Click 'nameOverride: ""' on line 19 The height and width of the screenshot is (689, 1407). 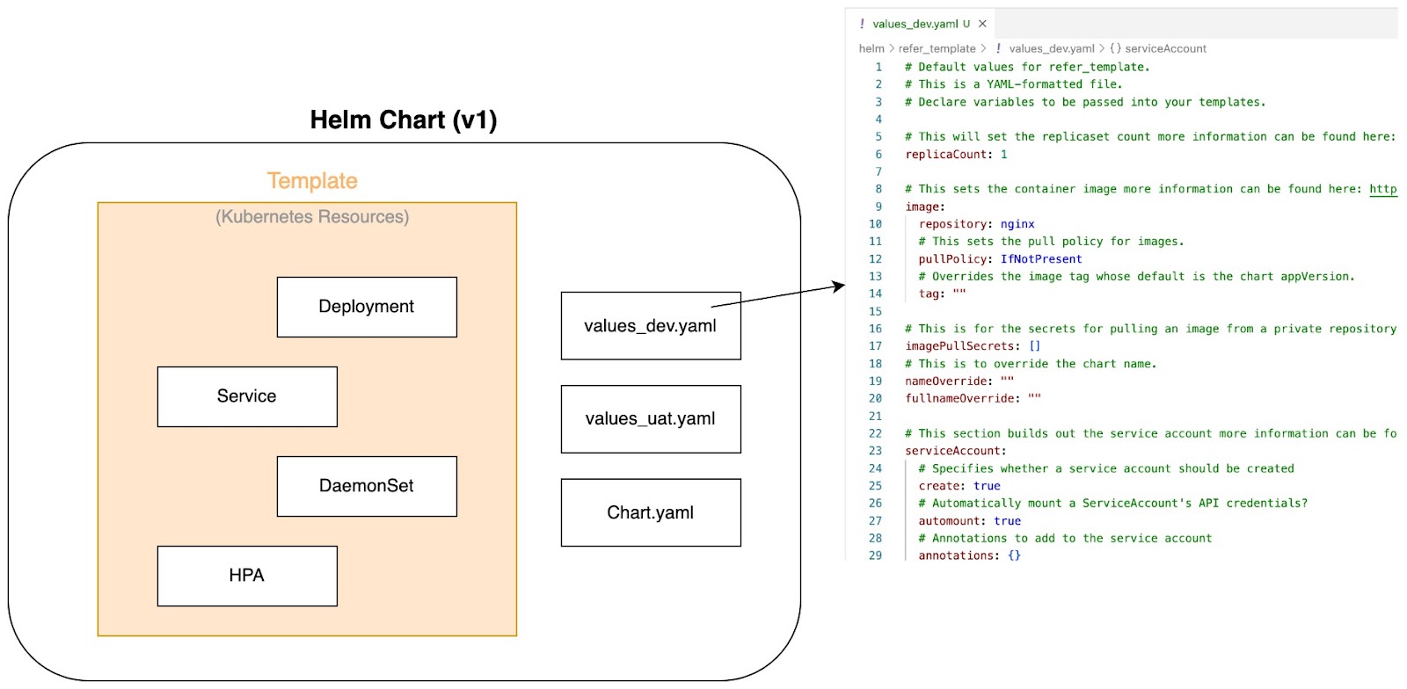click(x=959, y=381)
